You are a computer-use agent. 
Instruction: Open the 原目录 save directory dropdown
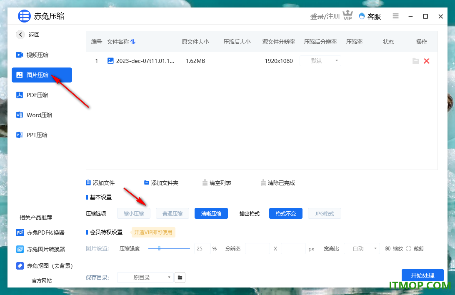point(145,277)
